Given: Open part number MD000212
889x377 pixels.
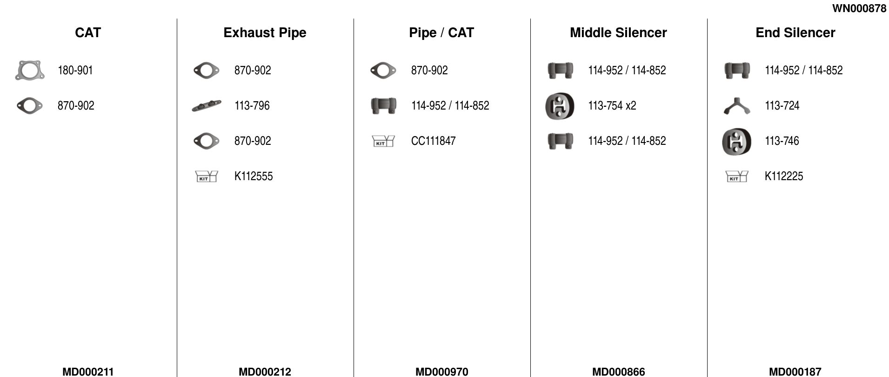Looking at the screenshot, I should pyautogui.click(x=265, y=371).
